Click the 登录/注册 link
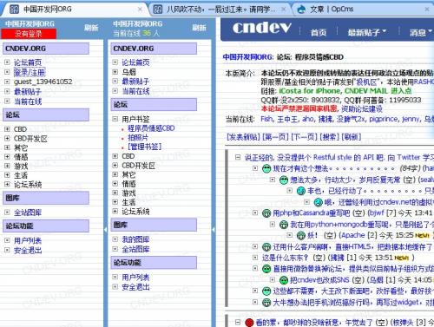The width and height of the screenshot is (434, 327). click(30, 72)
